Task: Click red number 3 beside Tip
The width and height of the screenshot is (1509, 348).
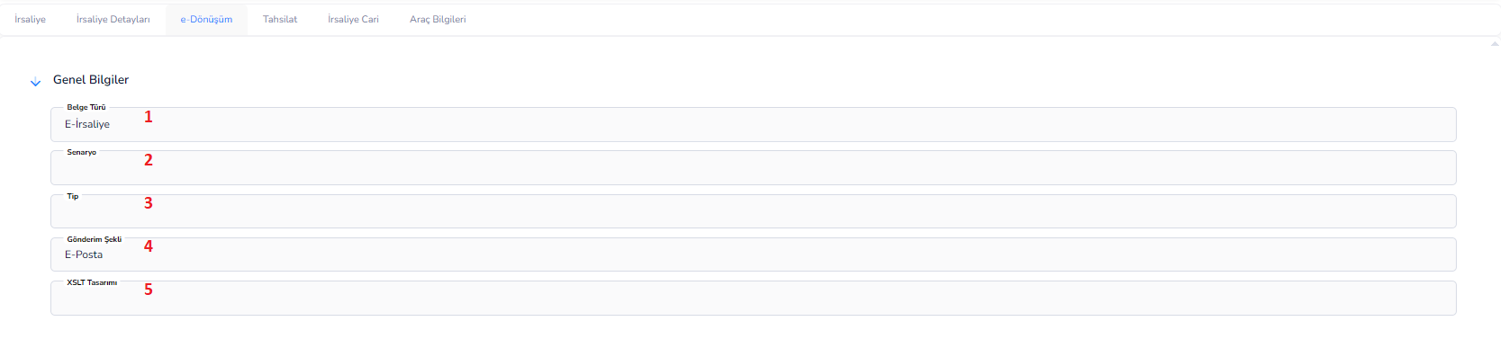Action: [149, 203]
